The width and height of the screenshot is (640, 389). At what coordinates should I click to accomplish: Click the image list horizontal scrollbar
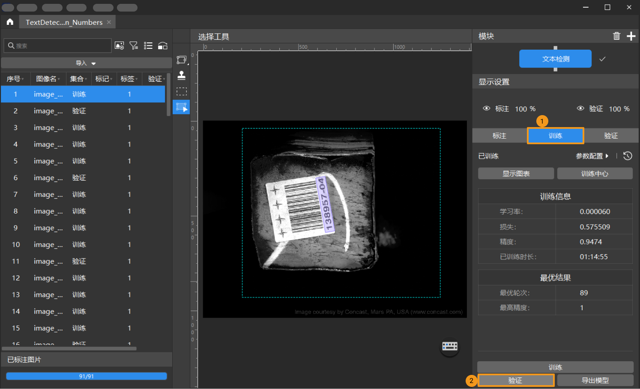(70, 348)
